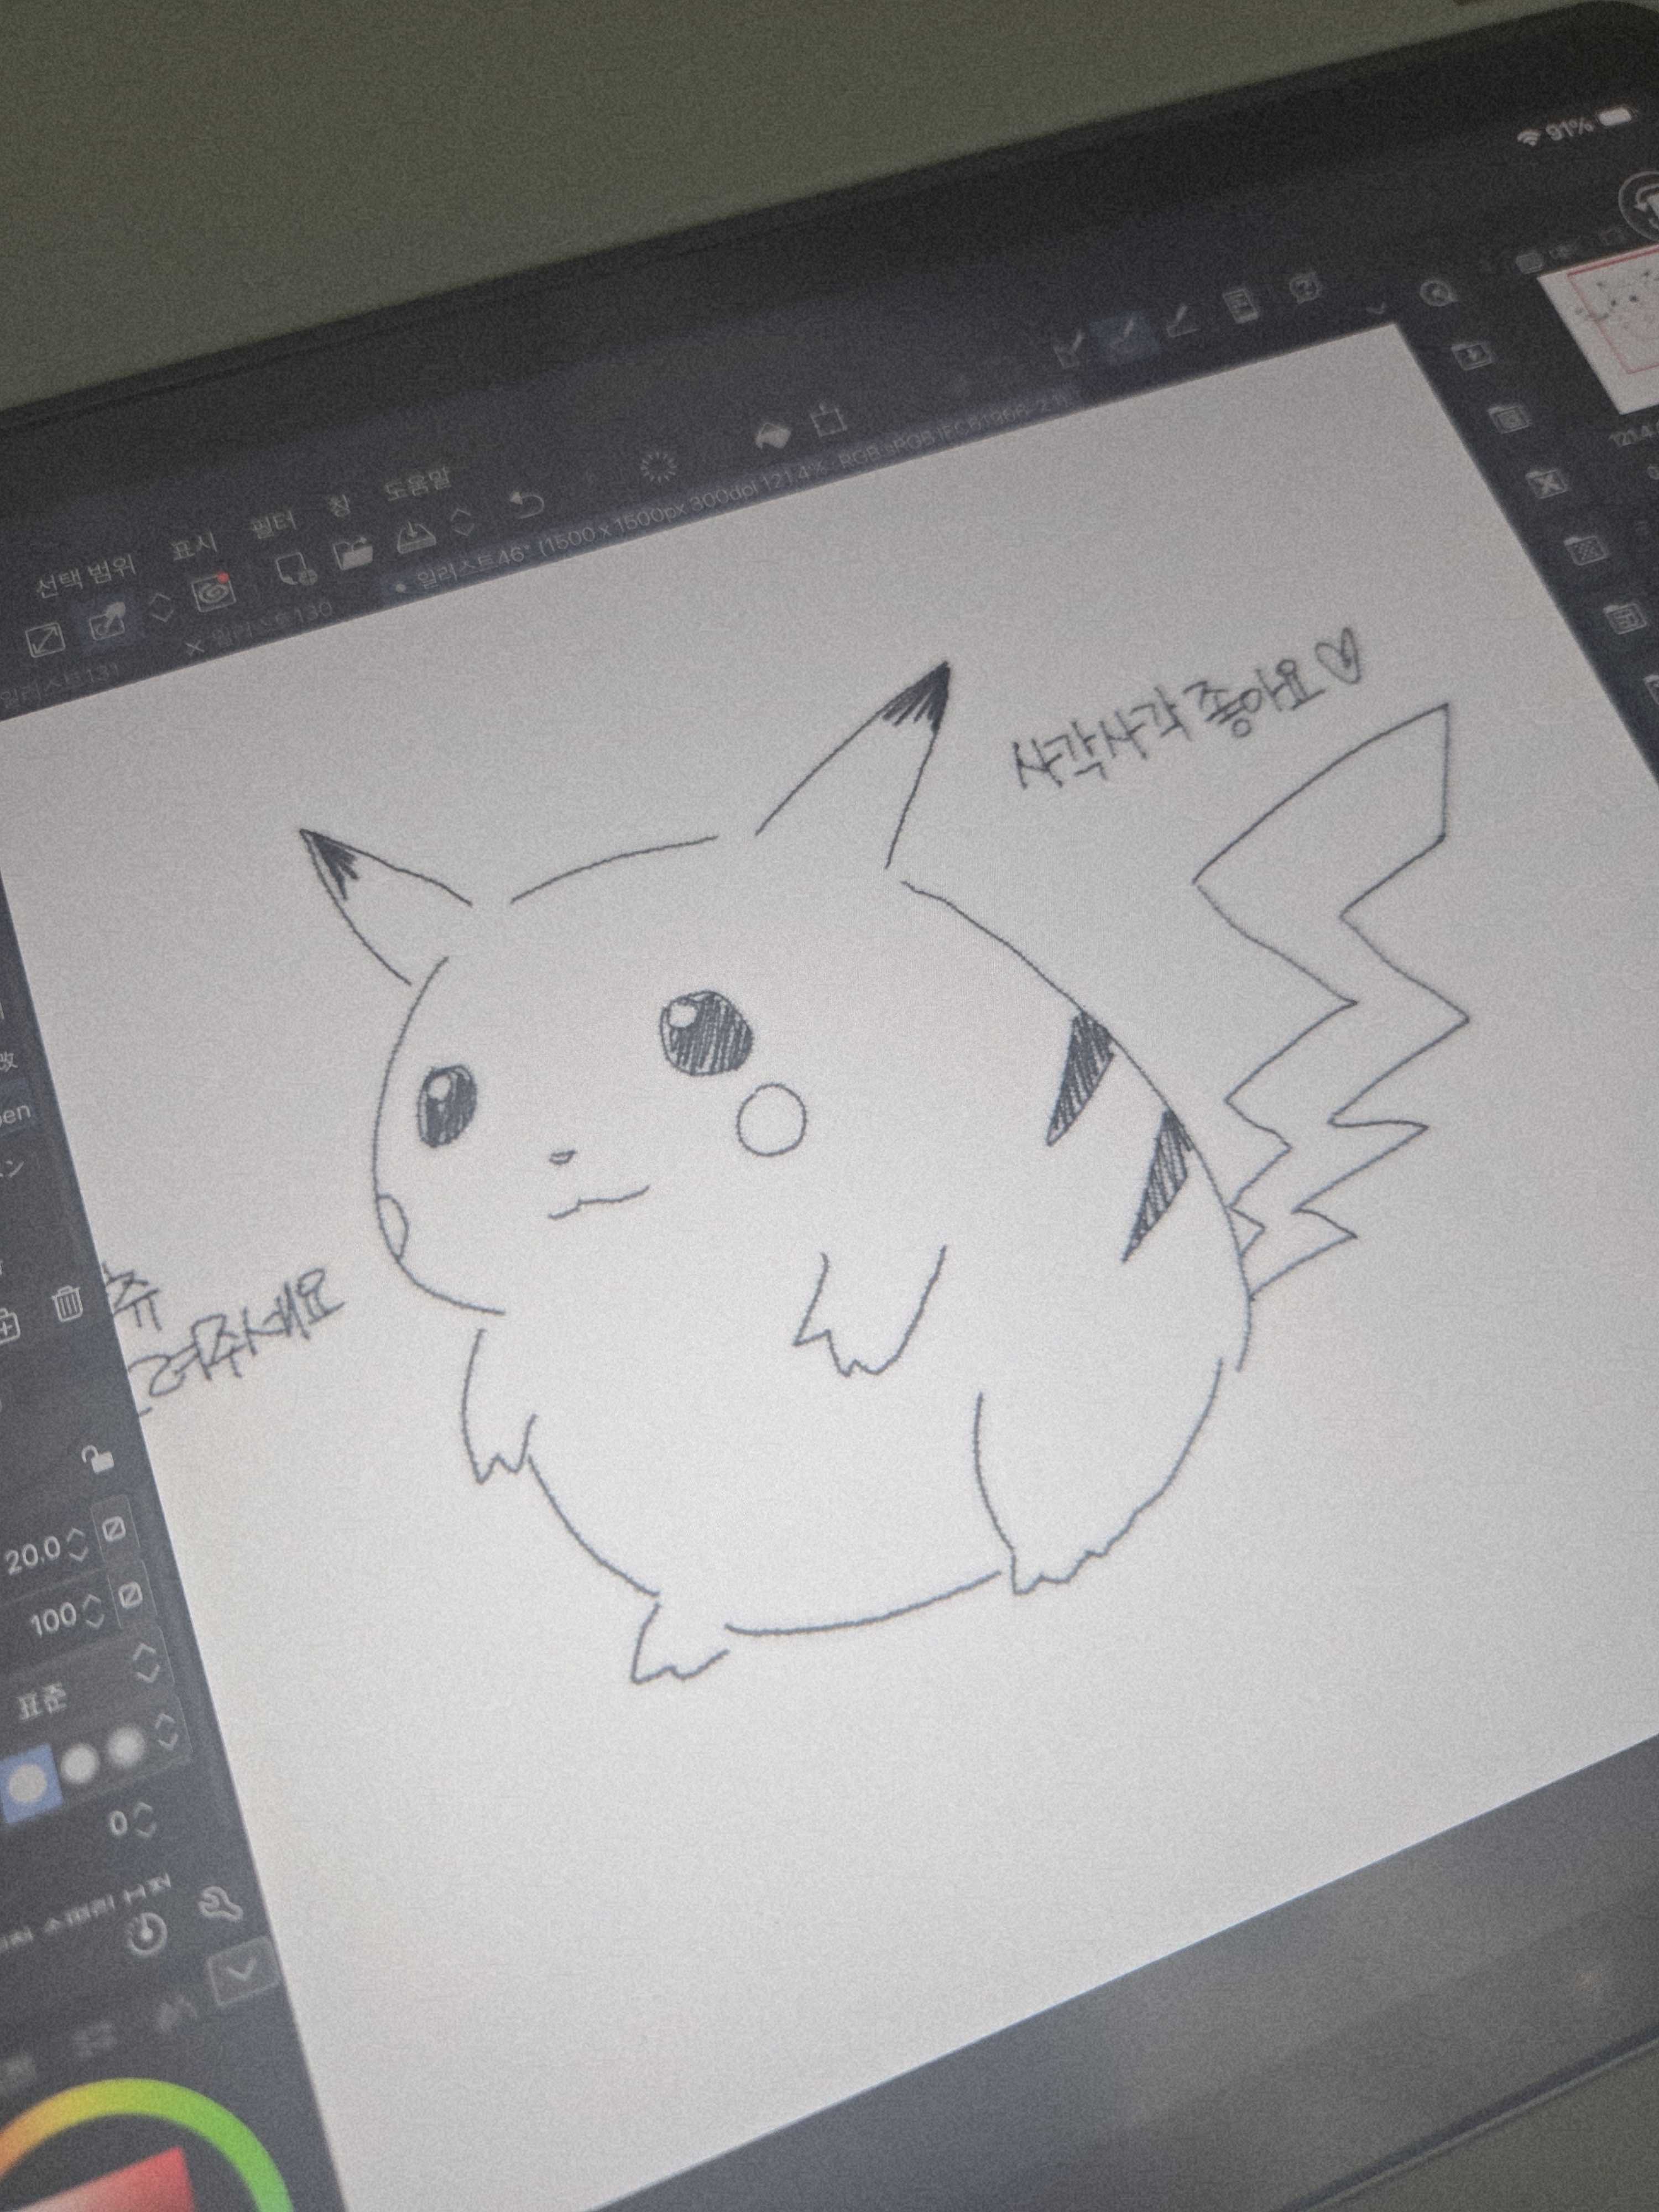Click the opacity 100 stepper arrows
The image size is (1659, 2212).
click(93, 1610)
